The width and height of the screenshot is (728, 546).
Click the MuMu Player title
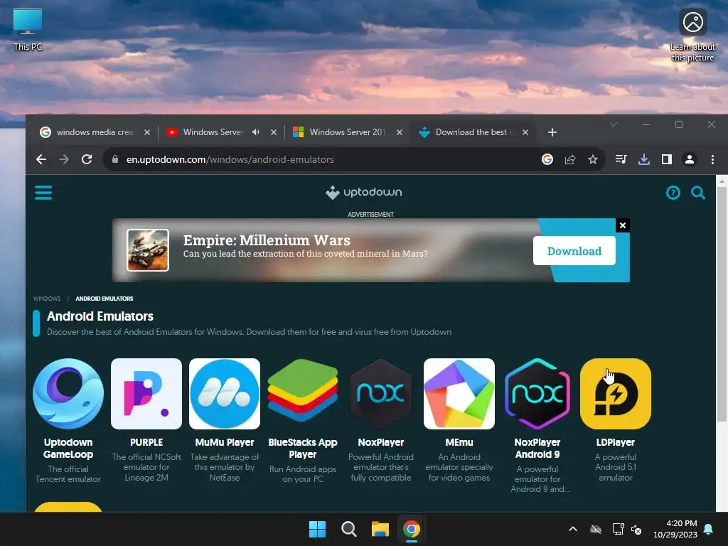tap(225, 442)
